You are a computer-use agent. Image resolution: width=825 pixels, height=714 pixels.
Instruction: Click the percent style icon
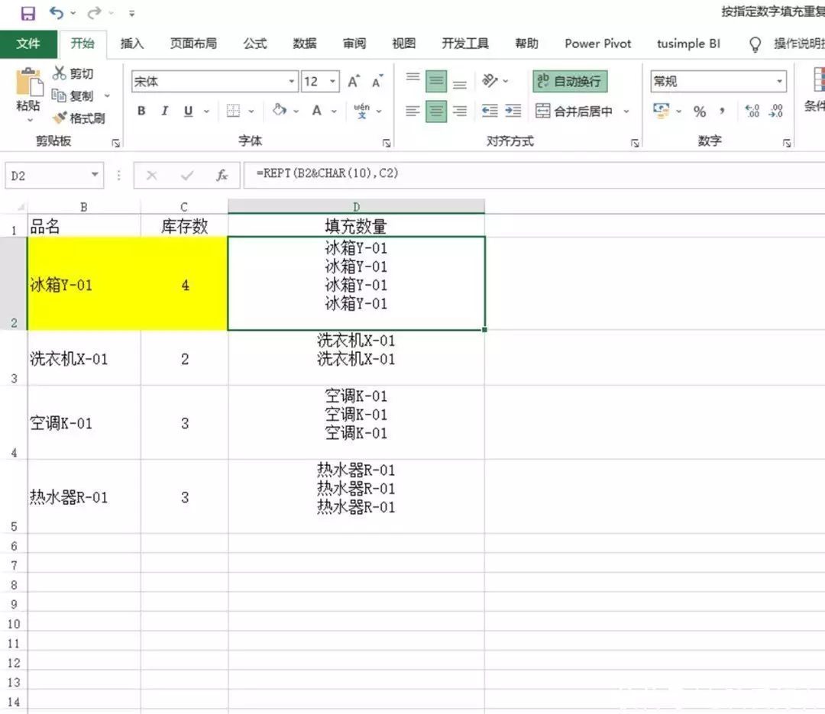pyautogui.click(x=700, y=111)
